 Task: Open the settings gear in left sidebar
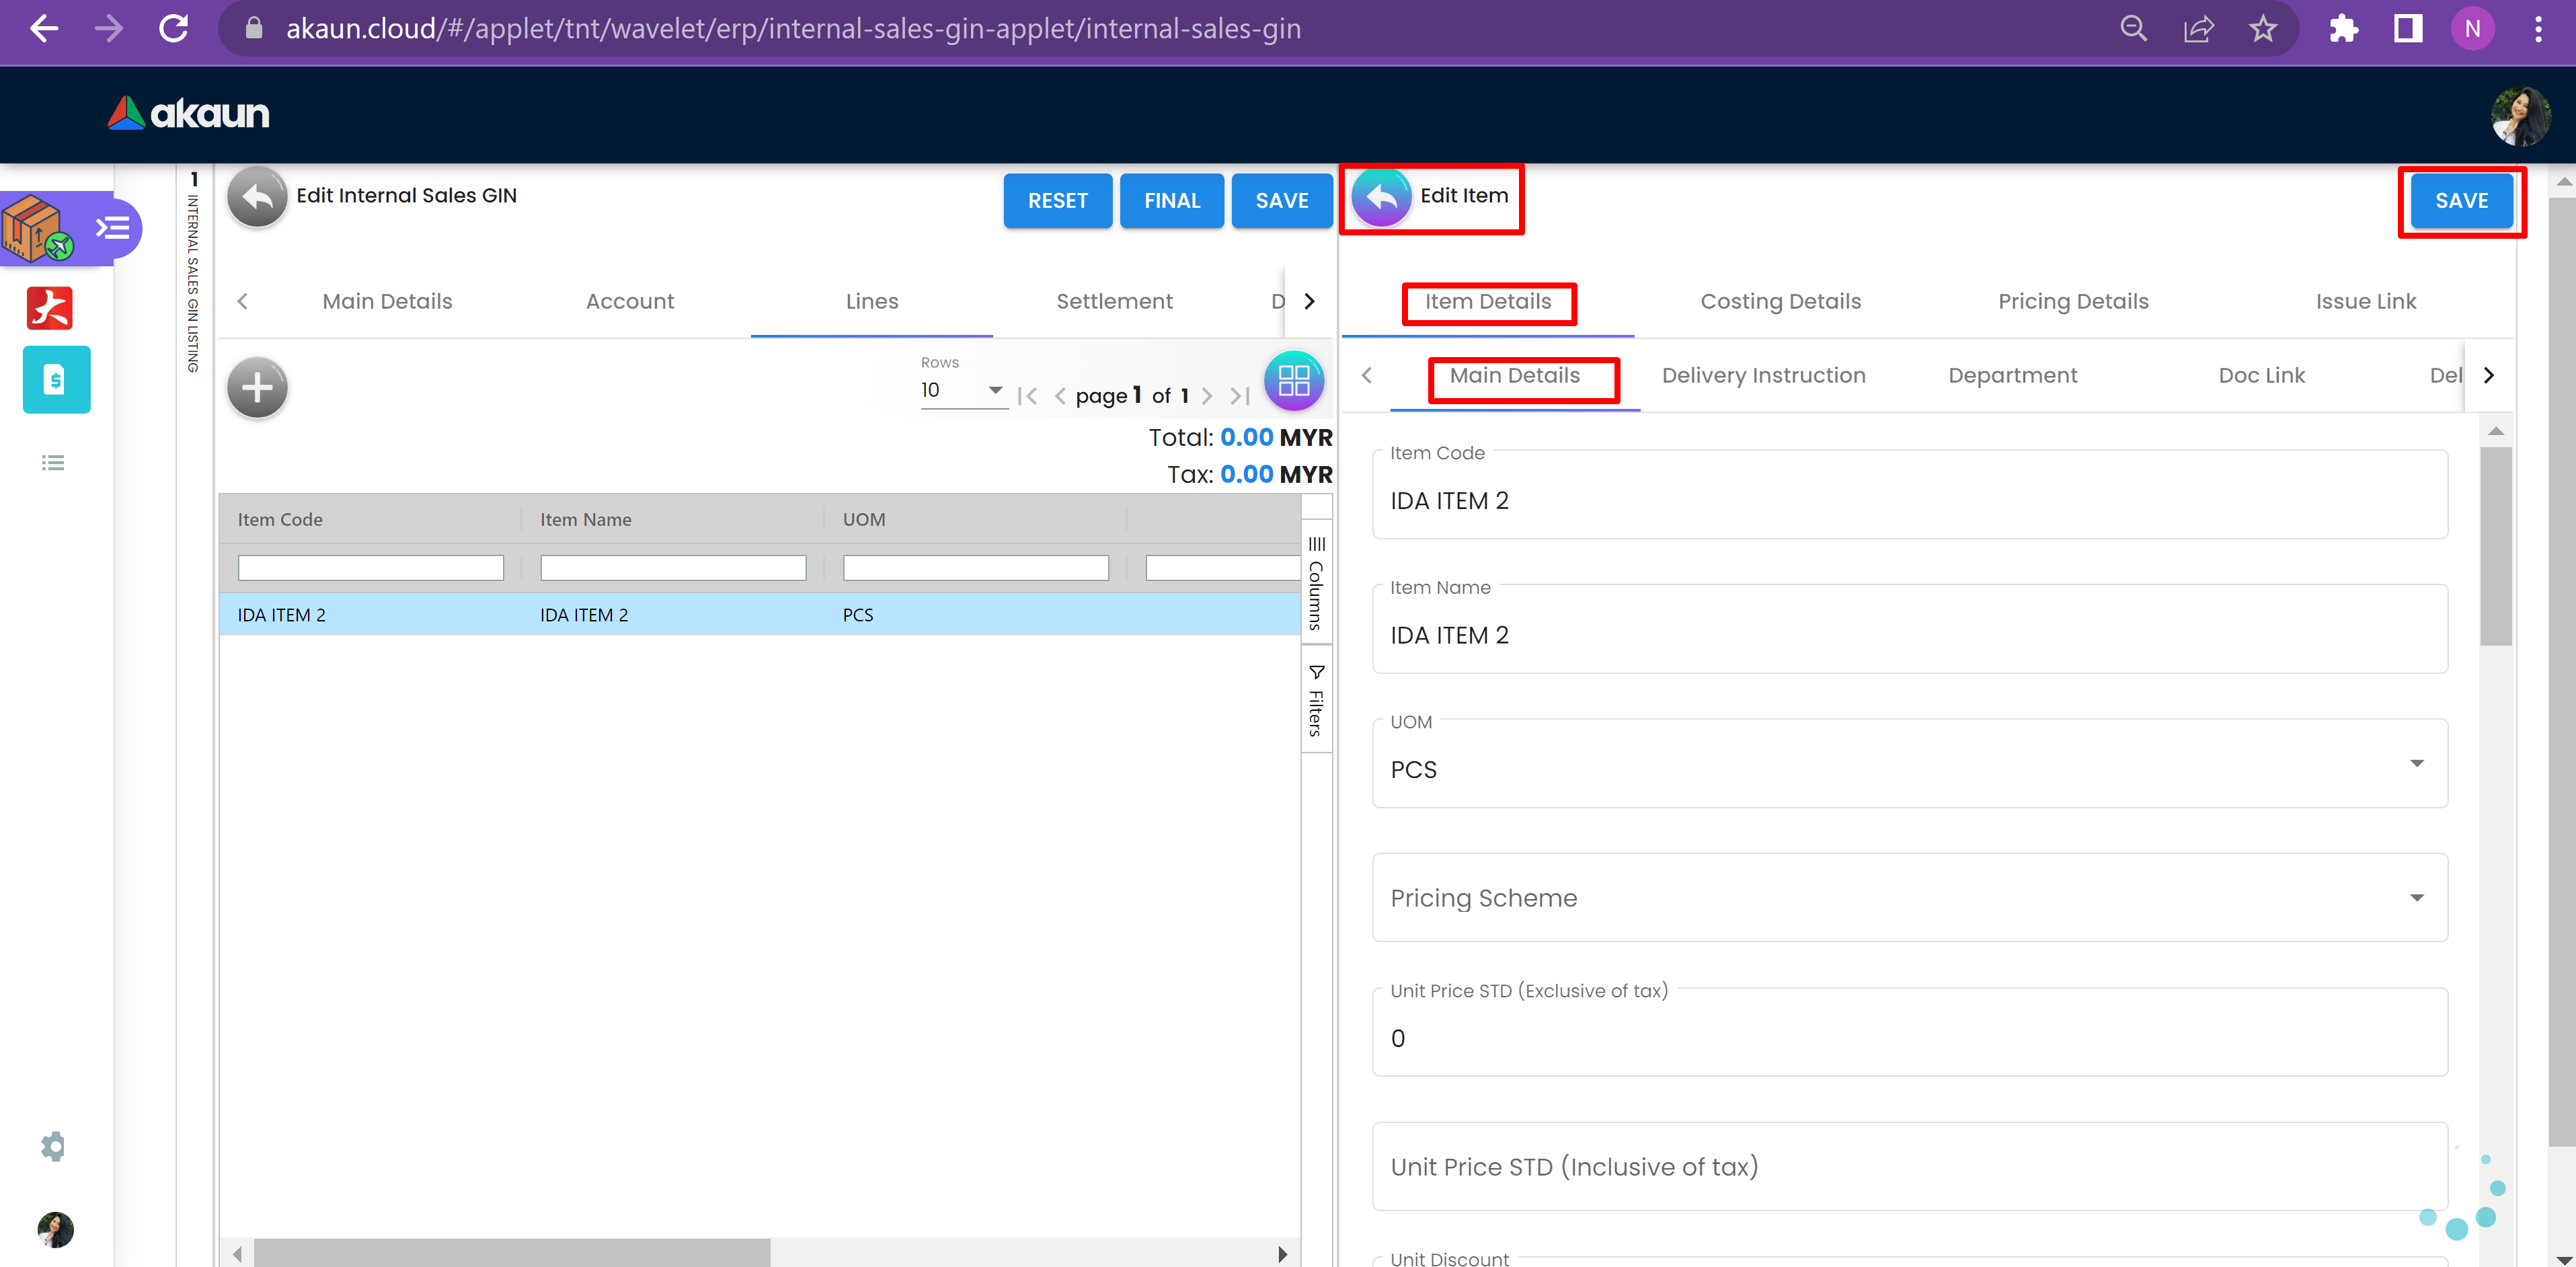pos(53,1146)
